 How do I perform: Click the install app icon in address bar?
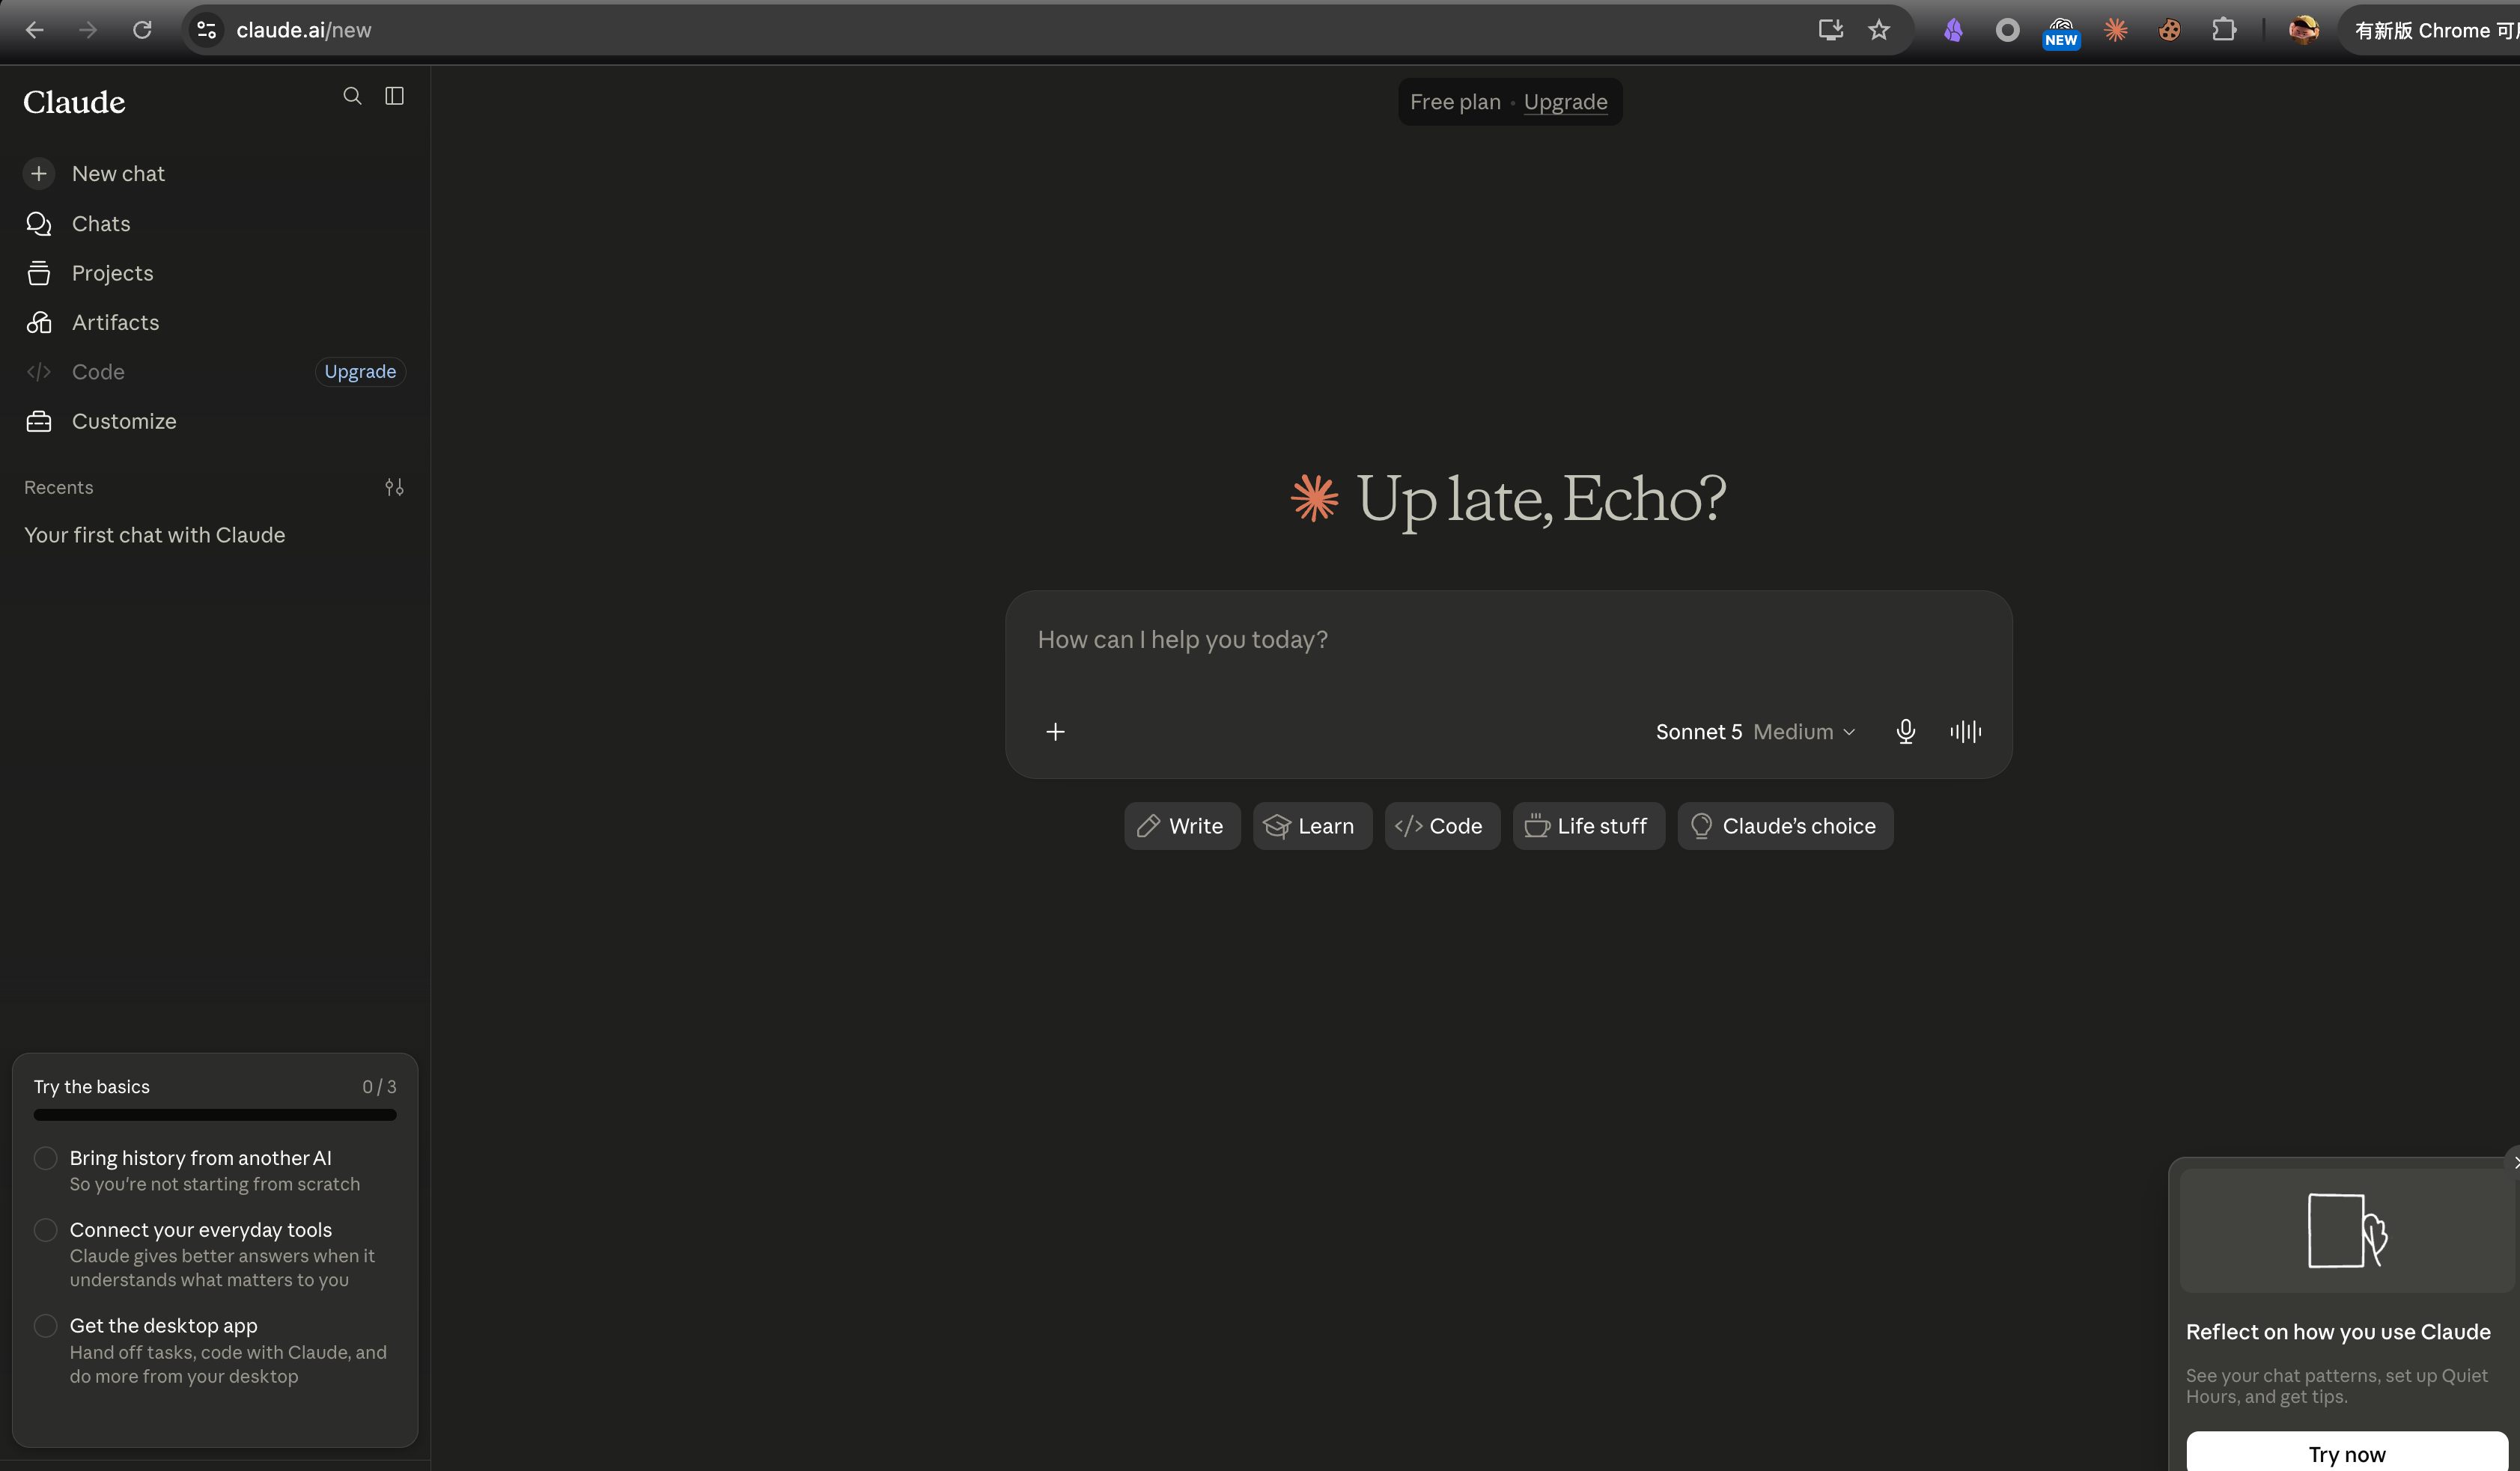tap(1830, 30)
